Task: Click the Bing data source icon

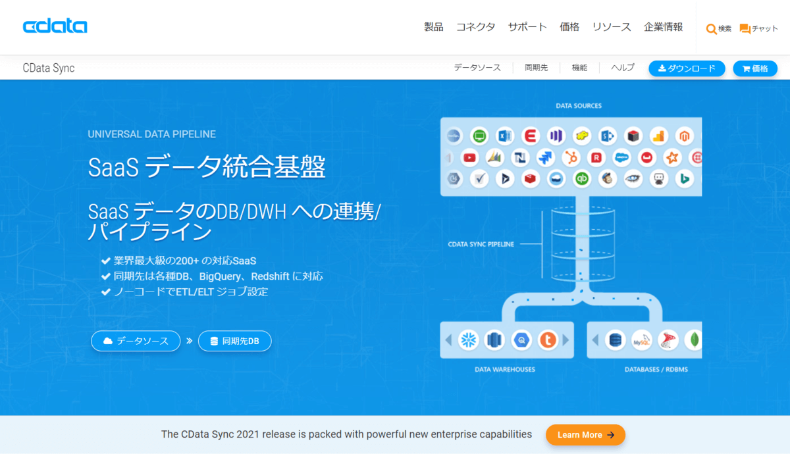Action: coord(685,178)
